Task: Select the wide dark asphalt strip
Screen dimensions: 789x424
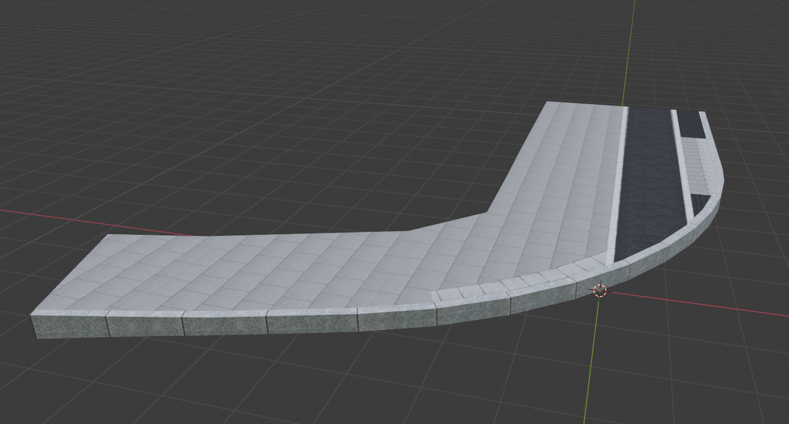Action: click(x=649, y=192)
